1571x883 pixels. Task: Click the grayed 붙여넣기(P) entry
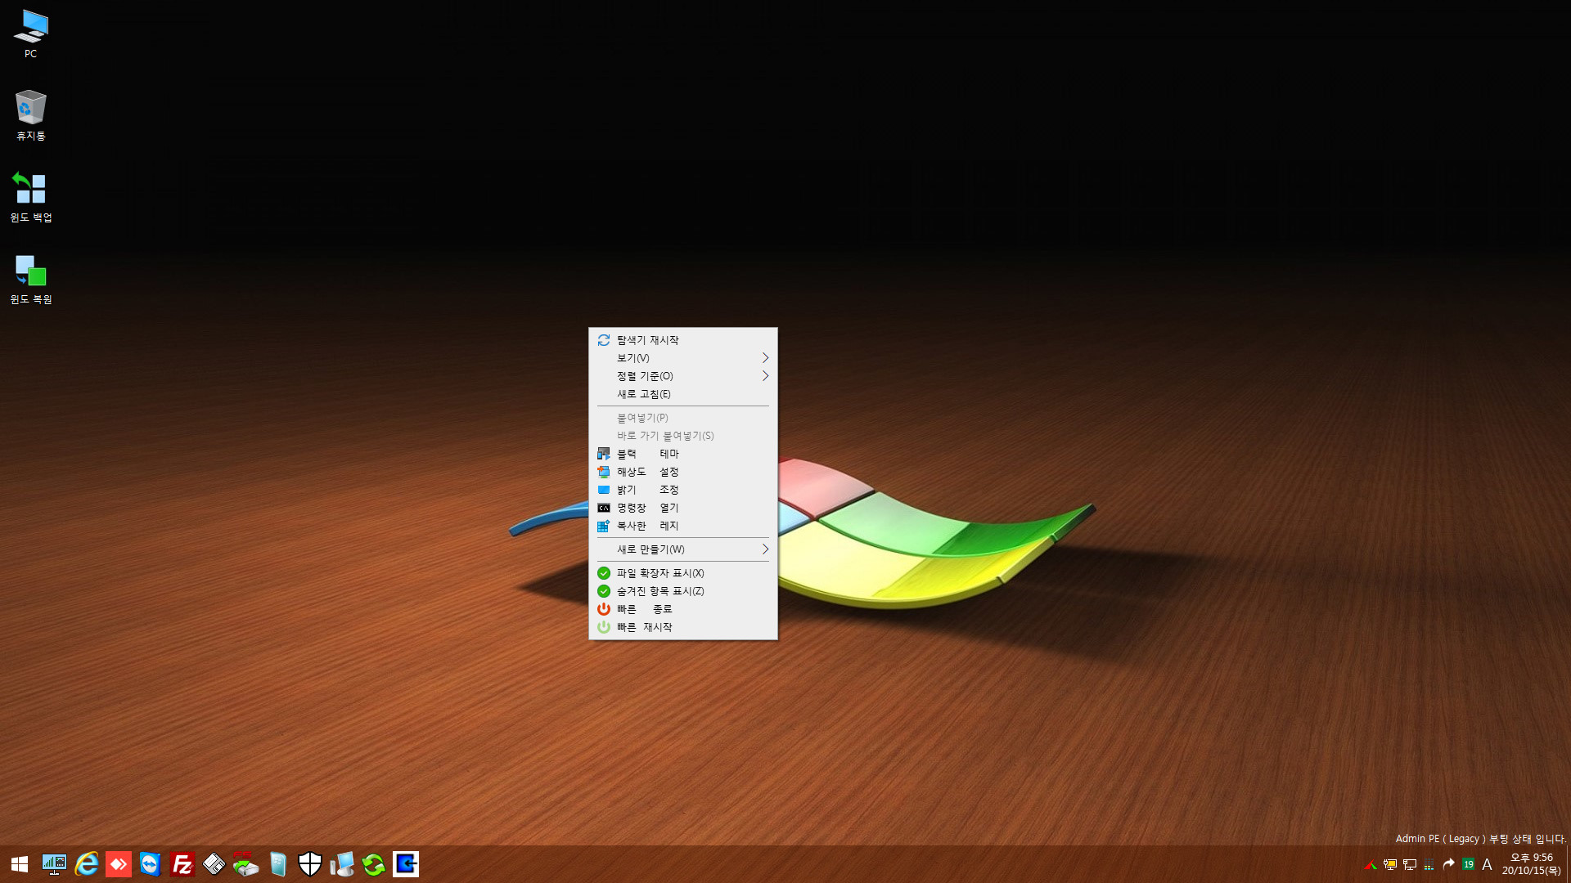click(x=683, y=418)
